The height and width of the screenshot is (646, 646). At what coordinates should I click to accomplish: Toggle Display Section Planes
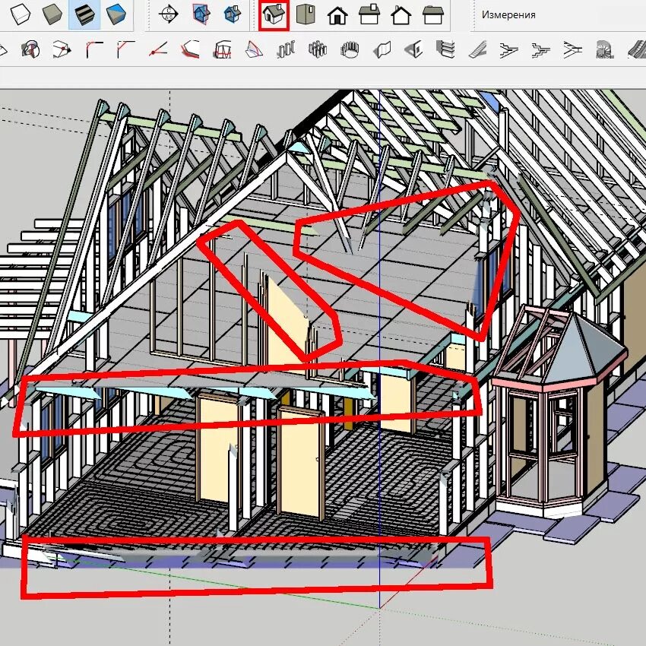pyautogui.click(x=201, y=14)
